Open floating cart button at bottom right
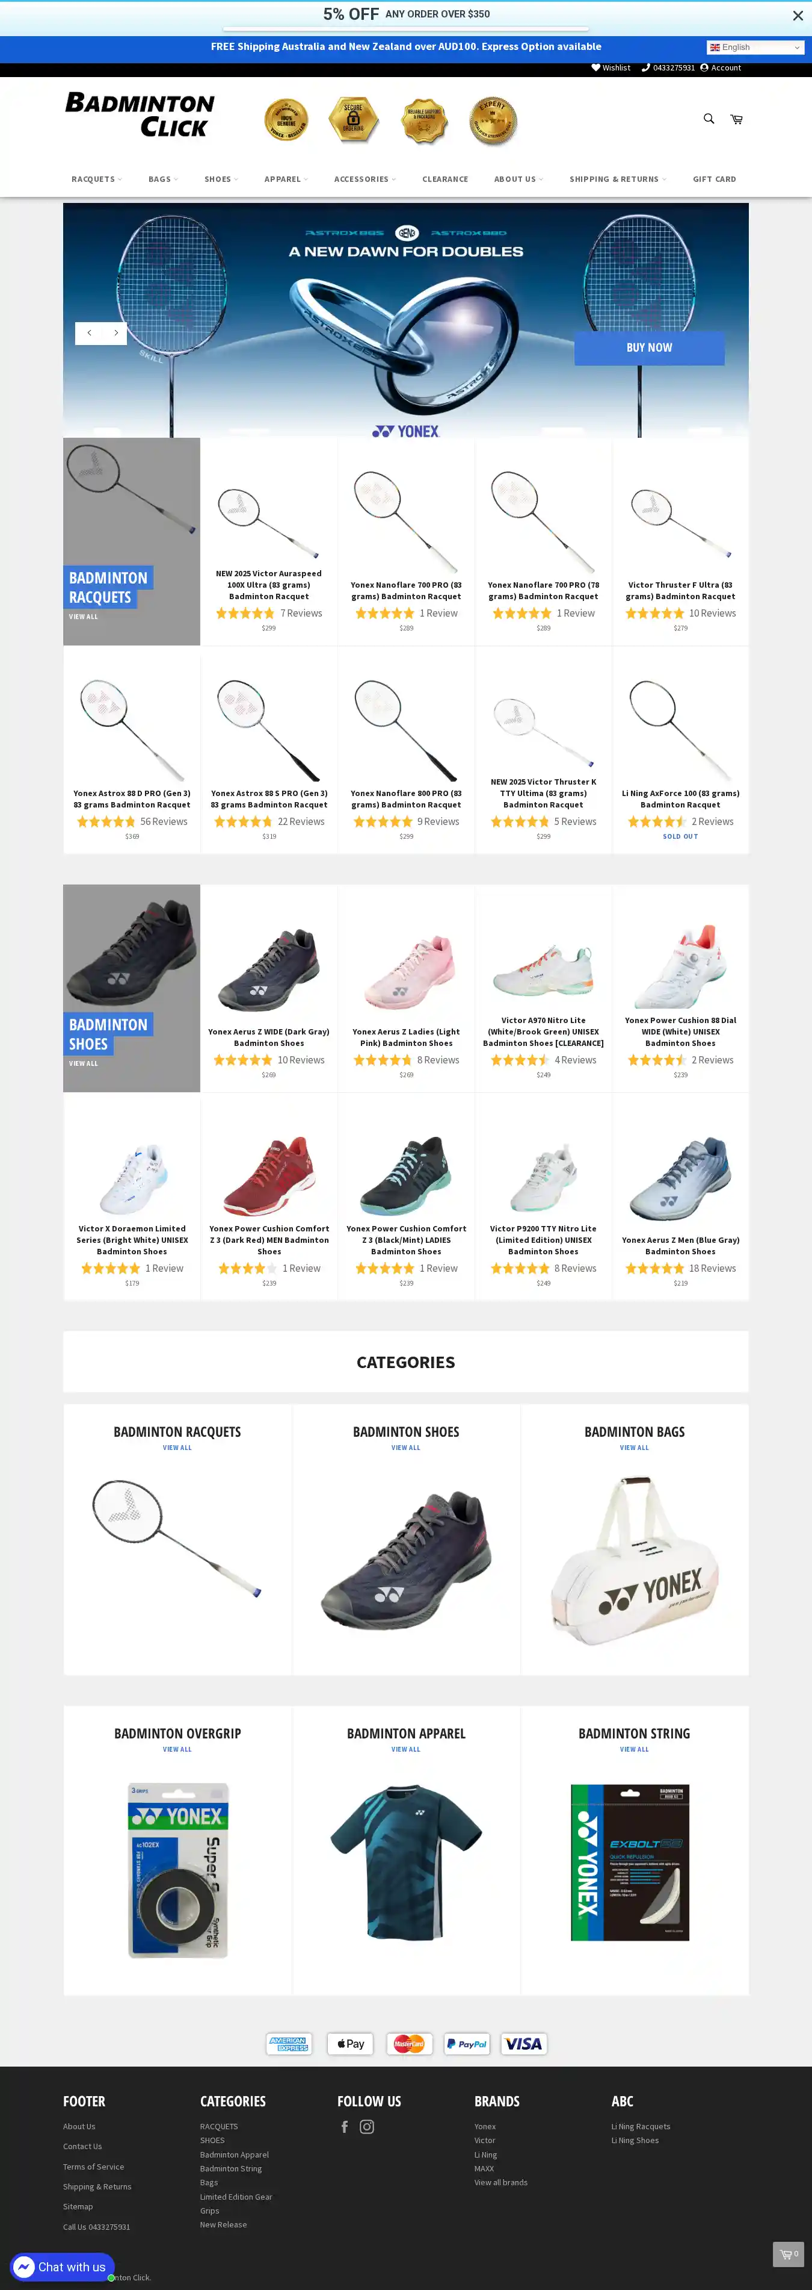 (x=788, y=2253)
